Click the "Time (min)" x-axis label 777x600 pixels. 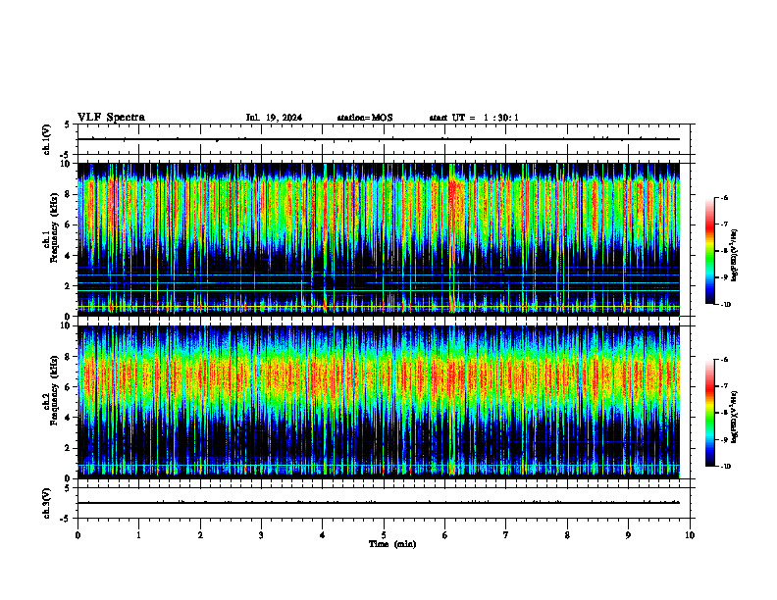tap(392, 544)
